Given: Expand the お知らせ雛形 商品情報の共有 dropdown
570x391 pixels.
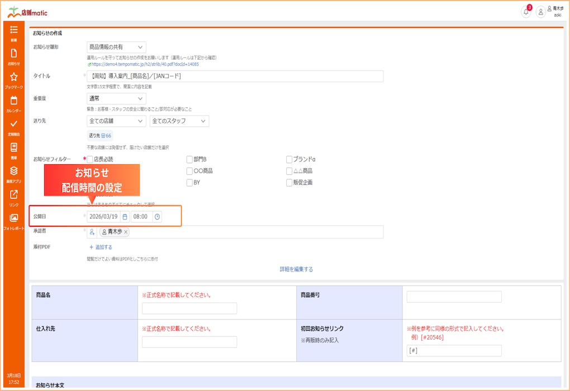Looking at the screenshot, I should pos(116,47).
